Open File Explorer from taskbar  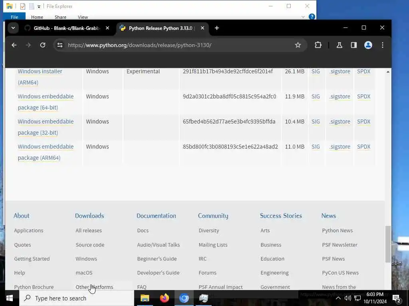pyautogui.click(x=145, y=298)
